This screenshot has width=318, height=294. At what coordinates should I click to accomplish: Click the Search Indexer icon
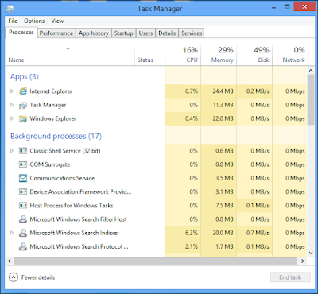(23, 233)
